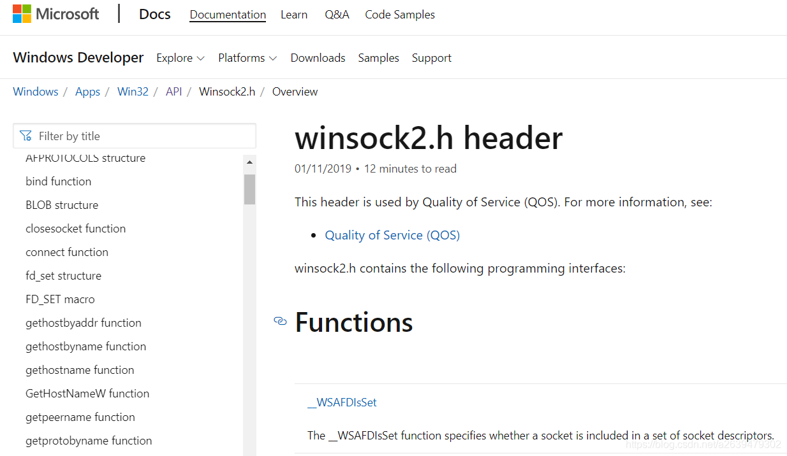Click the filter funnel icon in the sidebar search
This screenshot has width=787, height=456.
pos(26,136)
